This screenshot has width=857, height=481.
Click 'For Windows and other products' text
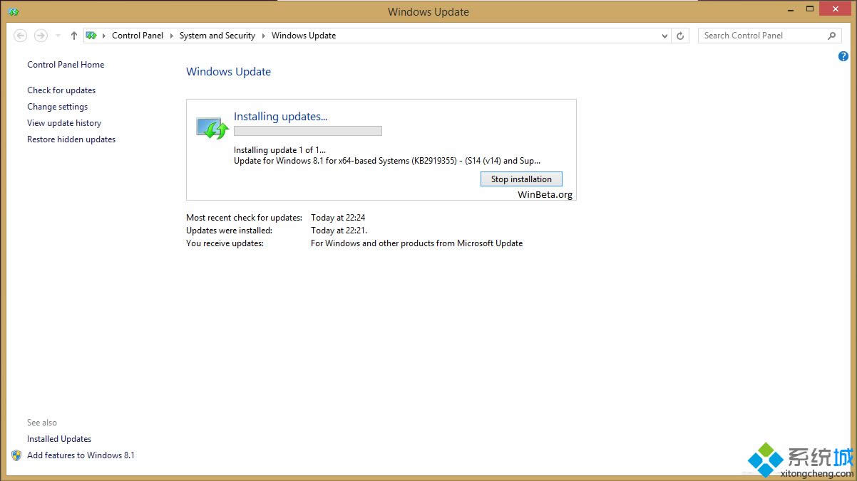(x=416, y=243)
